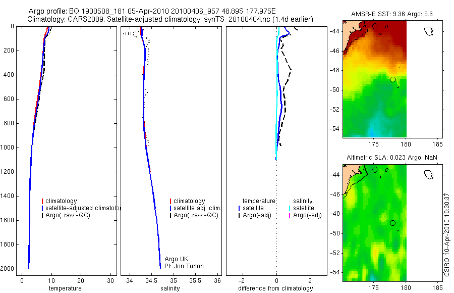
Task: Select the 'Climatology: CARS2009' subtitle line
Action: point(171,19)
